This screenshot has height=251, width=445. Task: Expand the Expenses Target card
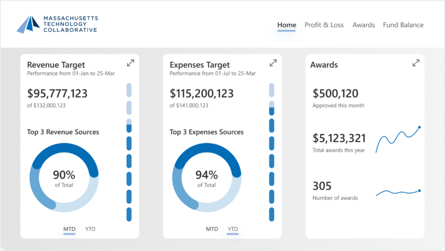[273, 63]
